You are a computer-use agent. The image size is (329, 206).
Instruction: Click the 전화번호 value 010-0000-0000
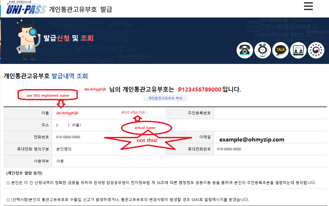[68, 137]
